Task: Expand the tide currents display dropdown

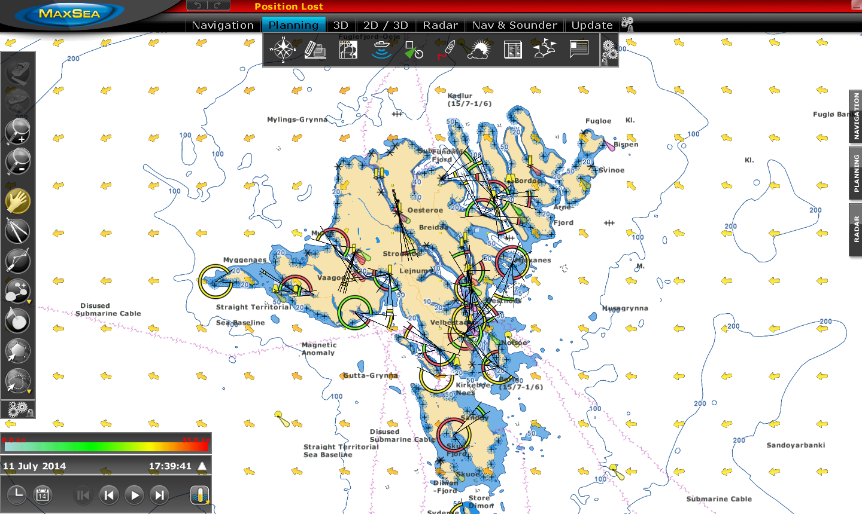Action: pos(199,495)
